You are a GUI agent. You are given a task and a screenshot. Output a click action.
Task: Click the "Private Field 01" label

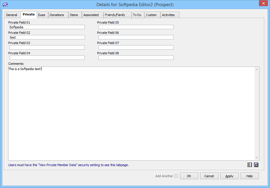19,22
